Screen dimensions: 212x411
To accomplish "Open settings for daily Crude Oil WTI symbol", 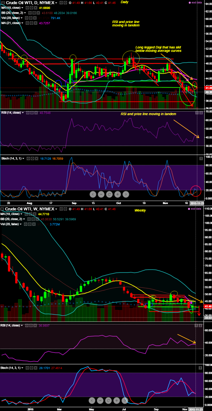I will coord(65,2).
